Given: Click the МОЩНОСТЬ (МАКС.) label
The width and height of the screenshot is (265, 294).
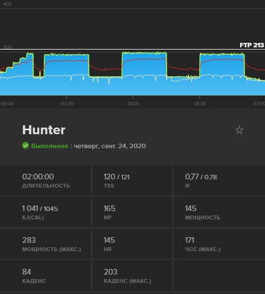Looking at the screenshot, I should pos(52,249).
